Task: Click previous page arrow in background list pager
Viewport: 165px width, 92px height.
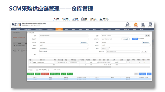Action: click(15, 51)
